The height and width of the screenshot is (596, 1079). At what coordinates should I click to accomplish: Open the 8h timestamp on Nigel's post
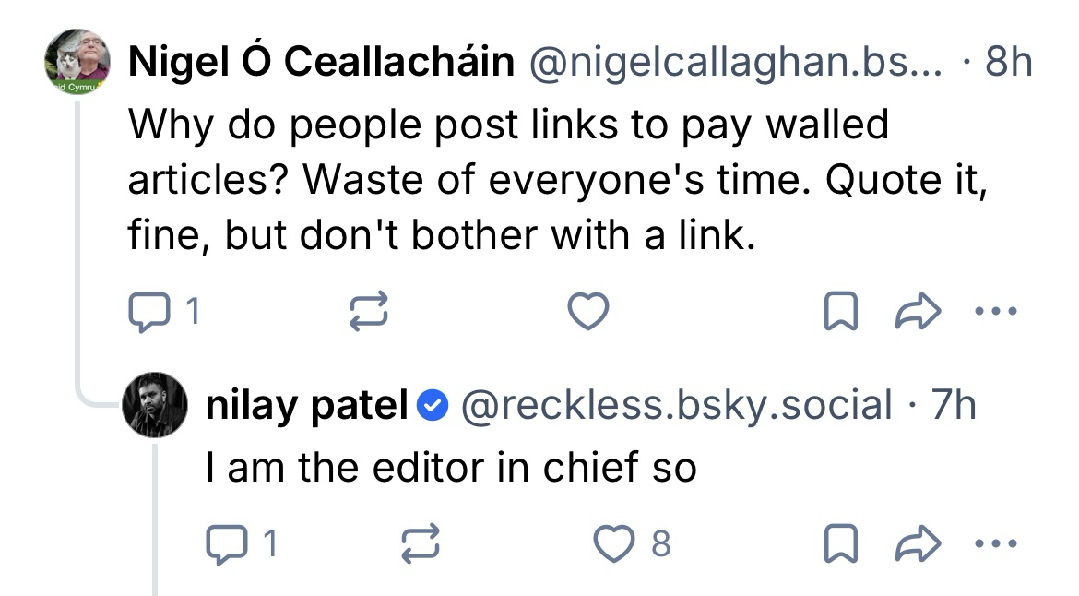coord(1010,63)
